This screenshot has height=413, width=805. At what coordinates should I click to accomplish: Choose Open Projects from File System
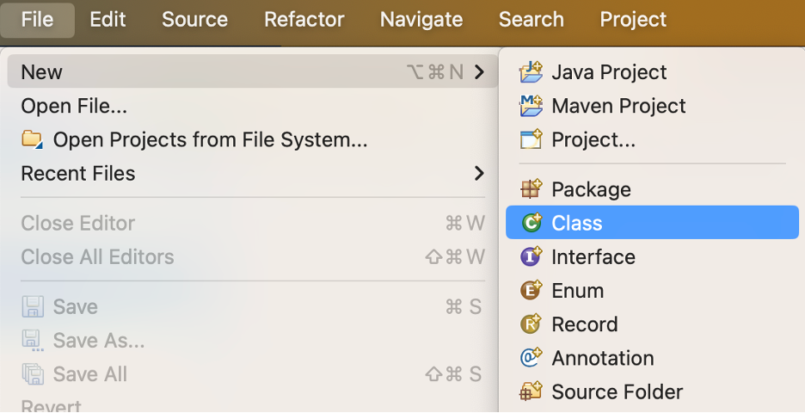click(x=210, y=139)
